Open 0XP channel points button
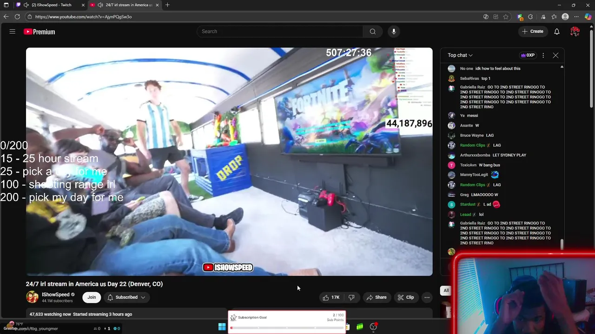The image size is (595, 334). point(528,55)
